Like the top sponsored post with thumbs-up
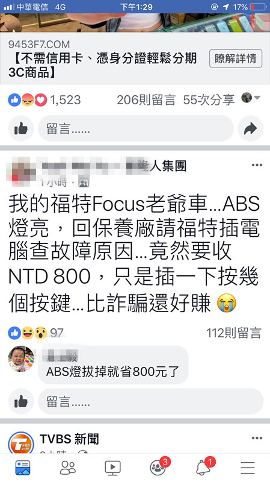 (x=21, y=128)
